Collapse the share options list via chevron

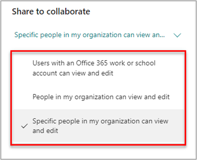point(177,35)
